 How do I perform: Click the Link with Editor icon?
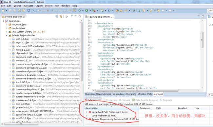[61, 17]
